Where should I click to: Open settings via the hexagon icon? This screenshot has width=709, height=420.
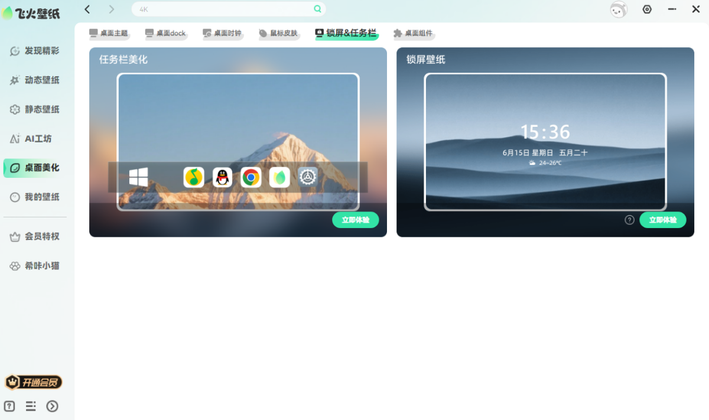click(647, 9)
